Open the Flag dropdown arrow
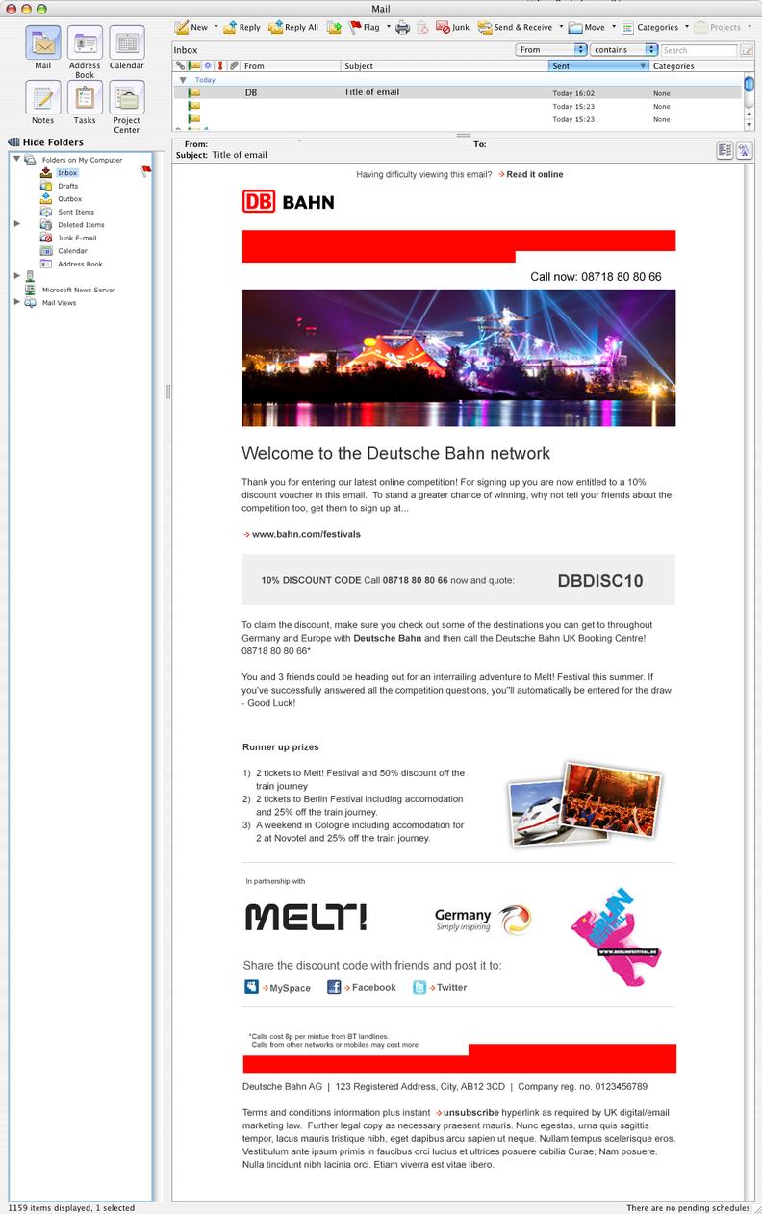 [389, 27]
